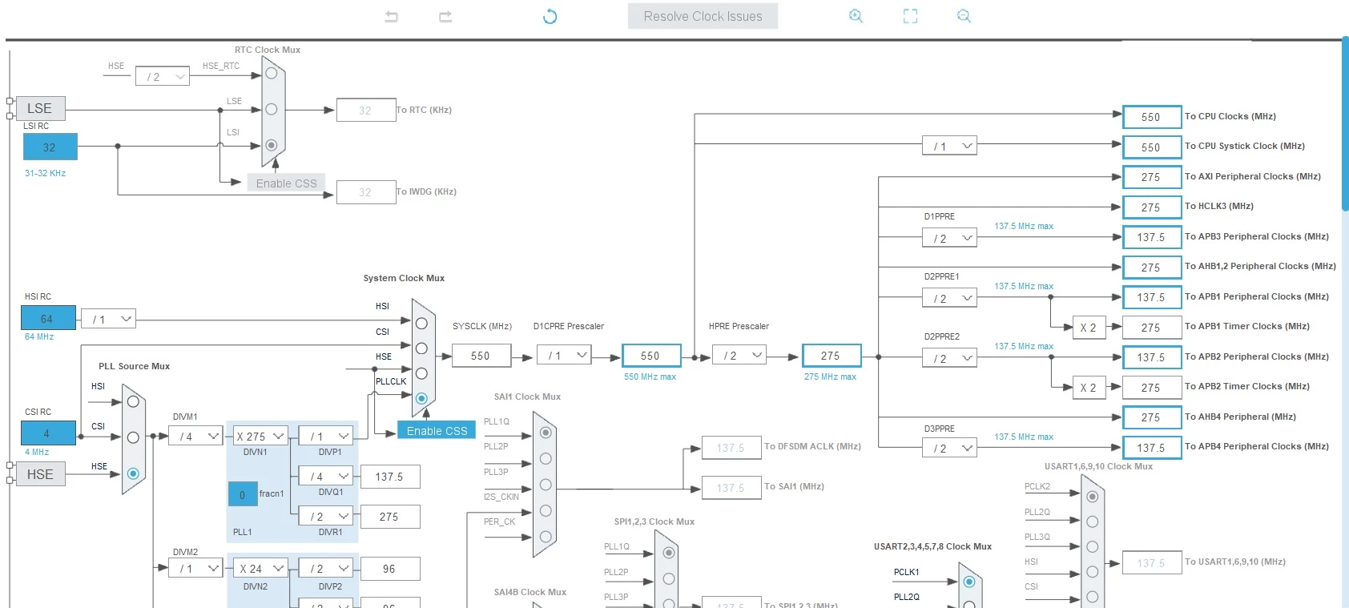Select CSI in PLL Source Mux
Image resolution: width=1349 pixels, height=608 pixels.
[x=133, y=437]
